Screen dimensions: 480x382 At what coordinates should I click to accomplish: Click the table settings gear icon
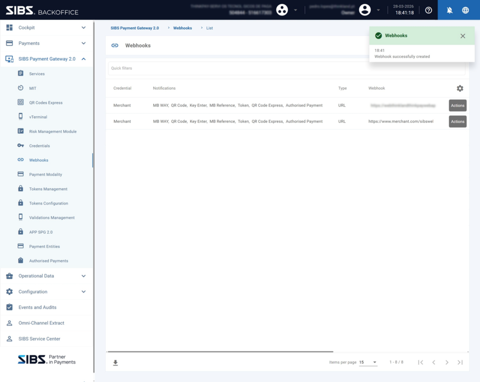[460, 88]
